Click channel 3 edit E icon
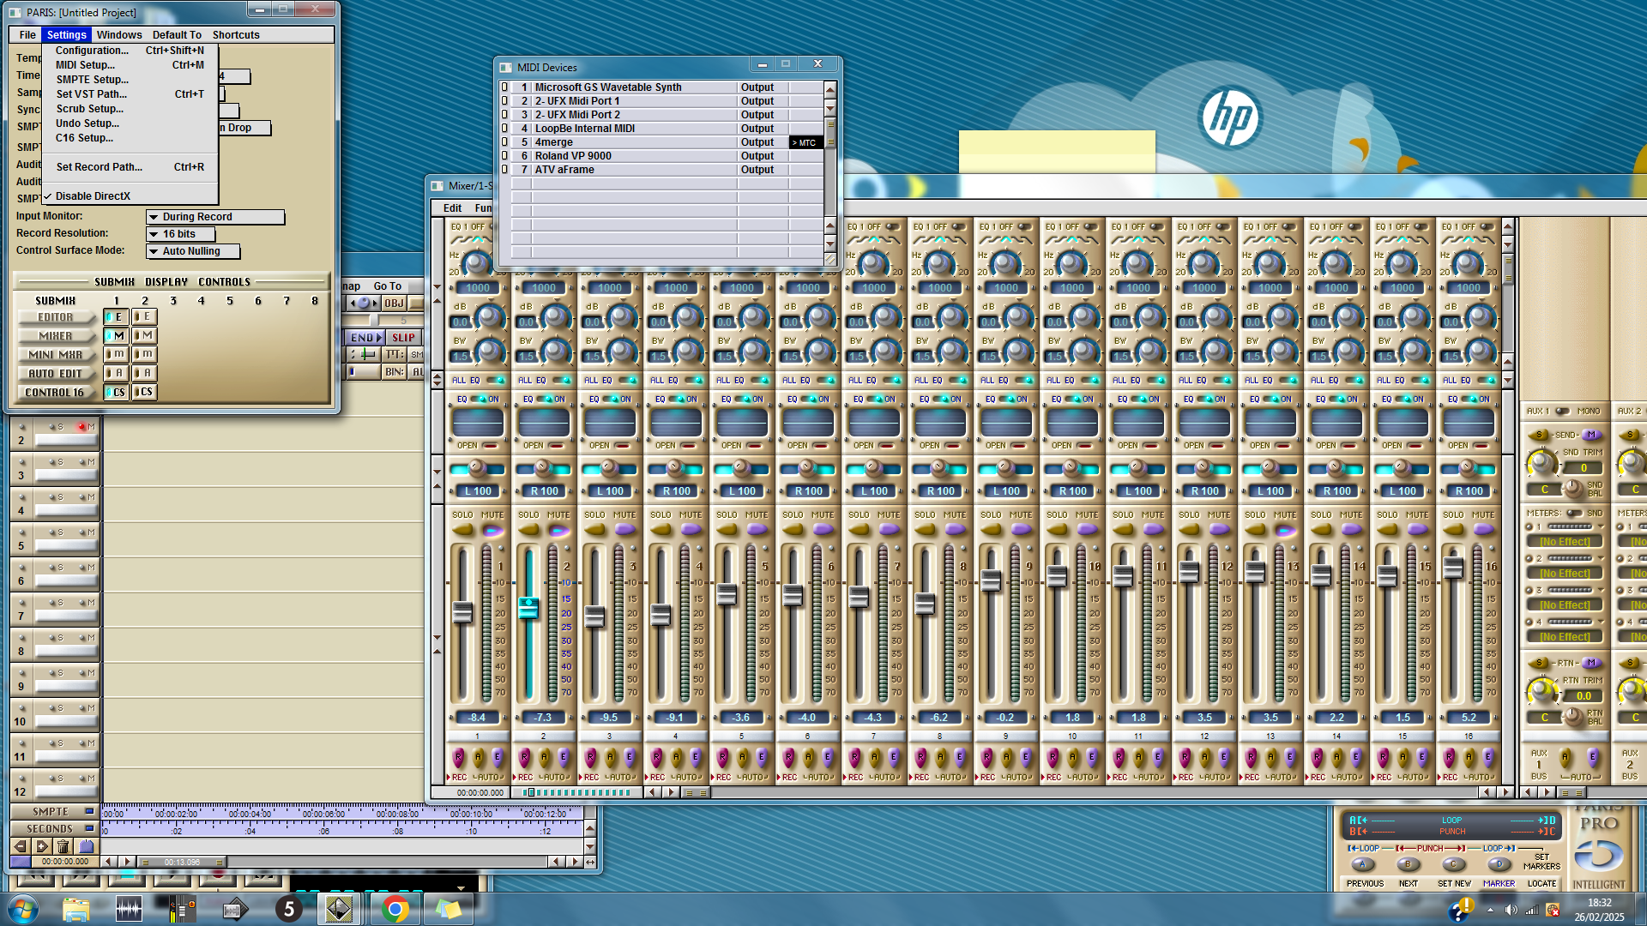 630,758
